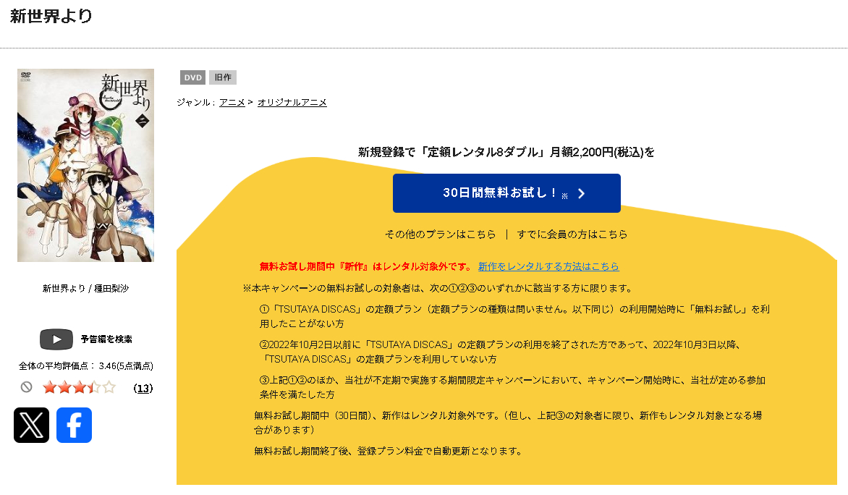
Task: Start the 30日間無料お試し trial
Action: [506, 193]
